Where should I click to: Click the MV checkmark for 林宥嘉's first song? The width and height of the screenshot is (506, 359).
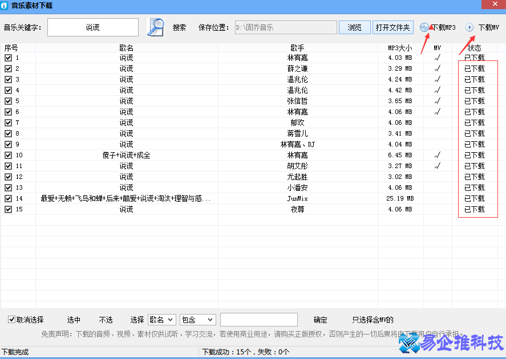(438, 57)
